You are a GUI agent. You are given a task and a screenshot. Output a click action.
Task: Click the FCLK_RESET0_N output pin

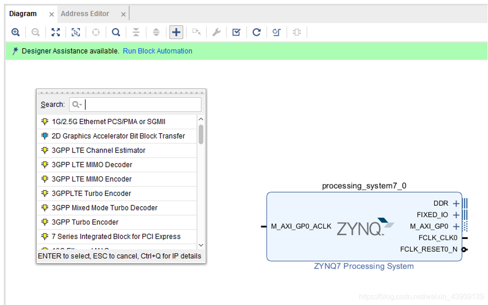point(465,249)
